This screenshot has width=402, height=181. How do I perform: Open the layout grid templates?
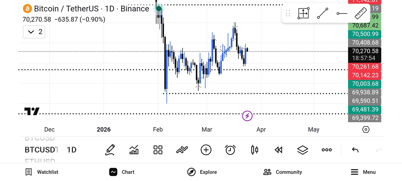point(158,150)
